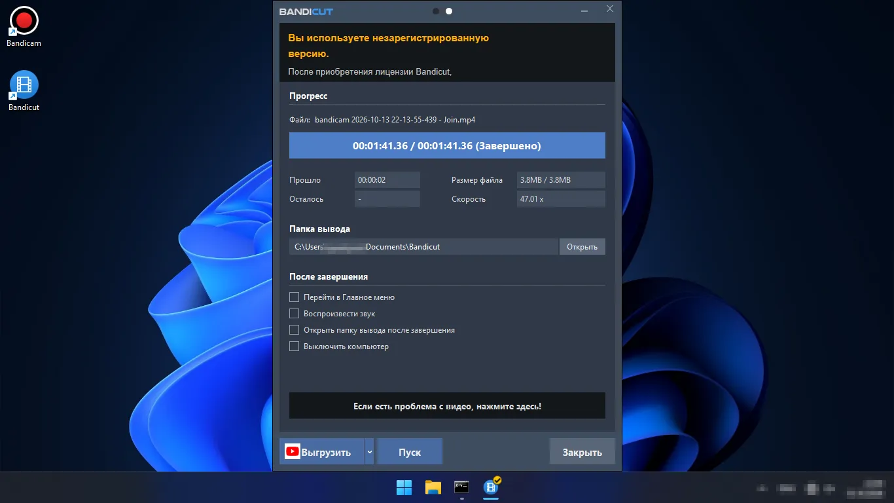Click the file size value "3.8MB / 3.8MB"
This screenshot has height=503, width=894.
561,180
